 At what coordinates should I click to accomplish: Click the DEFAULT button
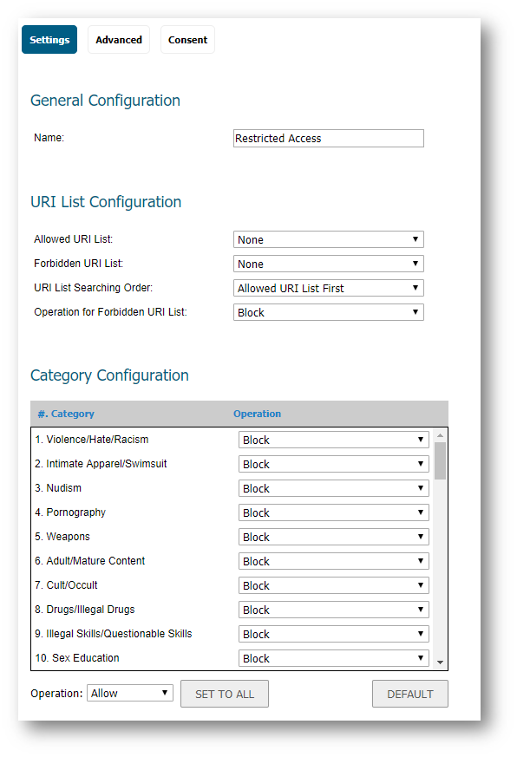click(x=410, y=694)
